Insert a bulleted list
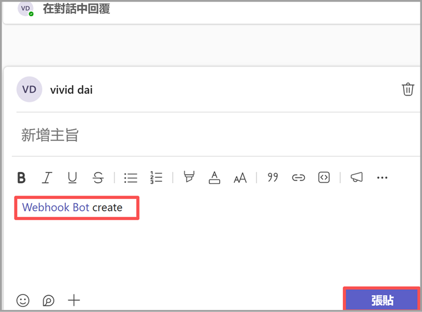 (130, 178)
